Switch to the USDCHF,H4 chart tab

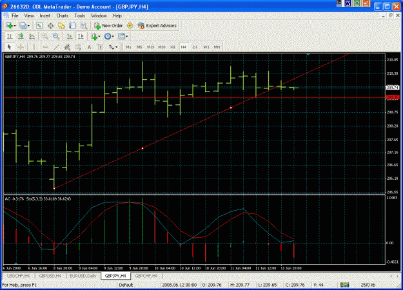tap(18, 276)
